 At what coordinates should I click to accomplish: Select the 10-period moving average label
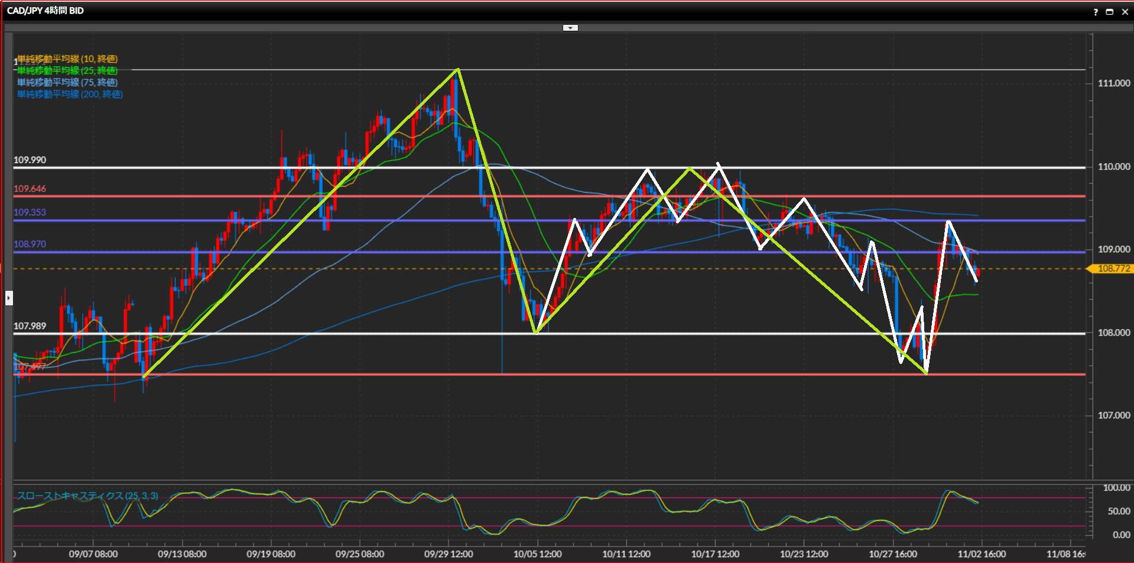pyautogui.click(x=67, y=59)
